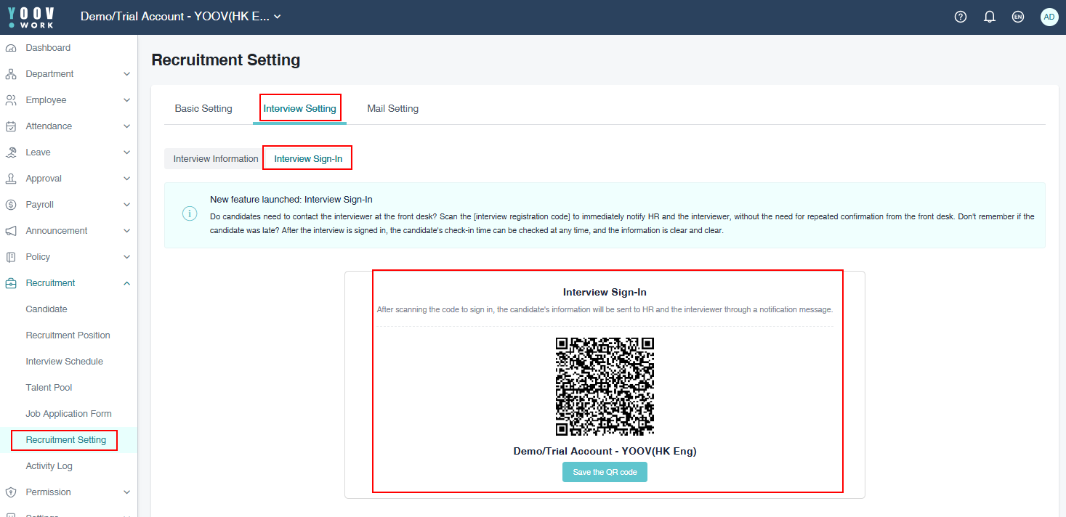Click the Leave beach icon in sidebar

(11, 152)
